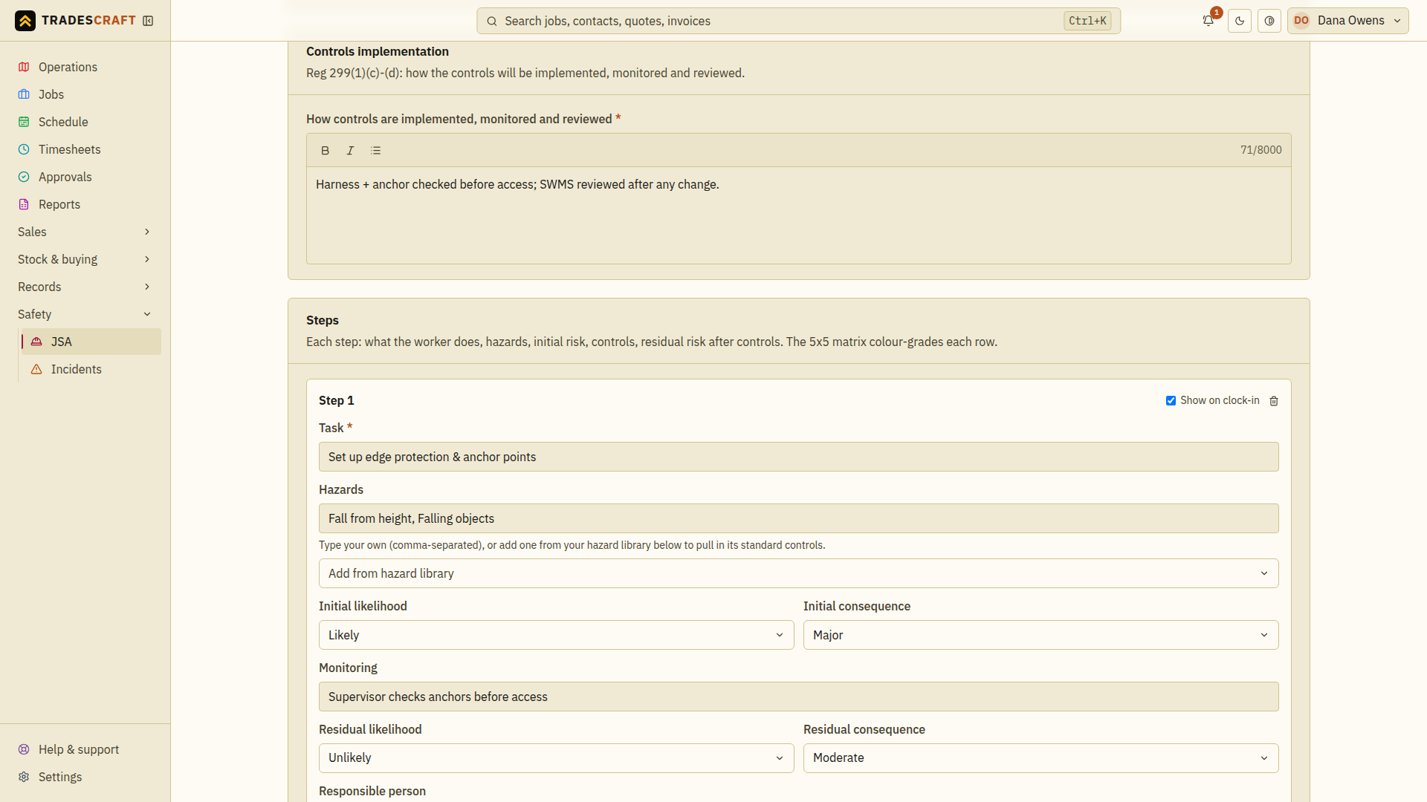Click the Help & support lifebuoy icon

pyautogui.click(x=24, y=749)
